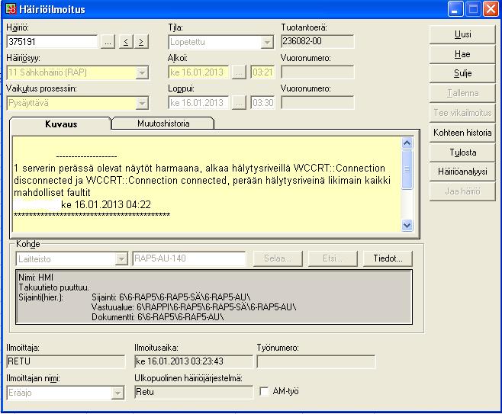Click the Jaa häiriö button
Viewport: 502px width, 414px height.
coord(462,191)
